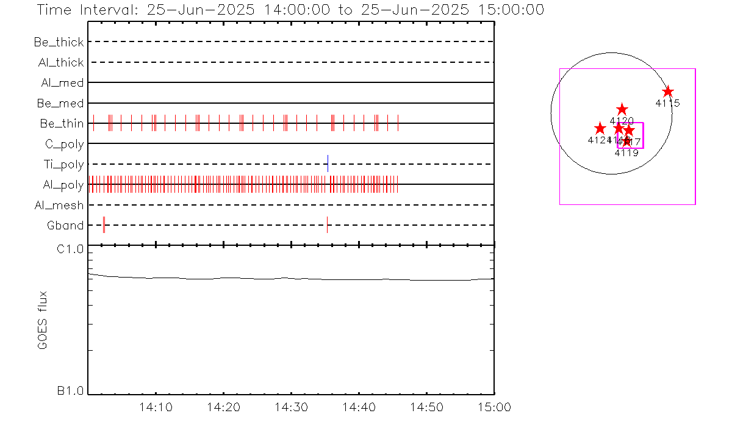The image size is (732, 427).
Task: Click the 15:00 time axis label
Action: (x=493, y=407)
